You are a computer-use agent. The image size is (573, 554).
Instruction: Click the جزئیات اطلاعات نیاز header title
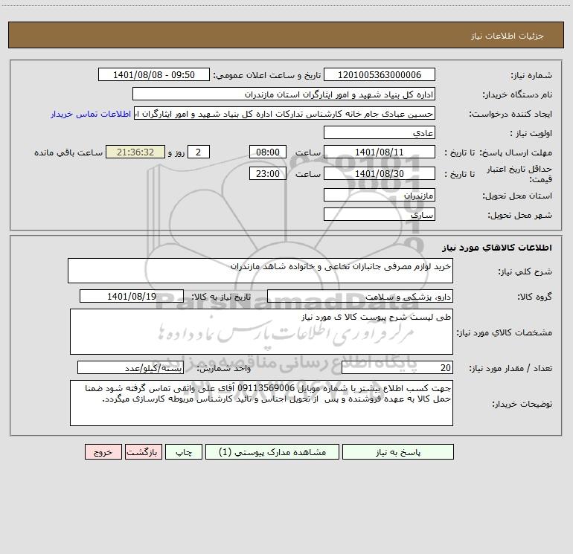click(508, 36)
